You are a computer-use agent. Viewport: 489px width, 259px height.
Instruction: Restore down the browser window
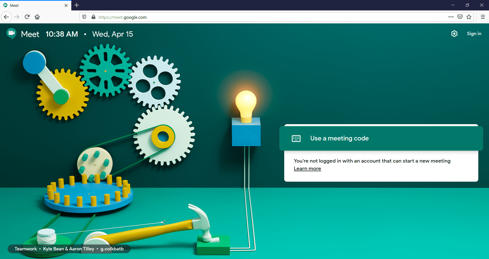point(467,5)
